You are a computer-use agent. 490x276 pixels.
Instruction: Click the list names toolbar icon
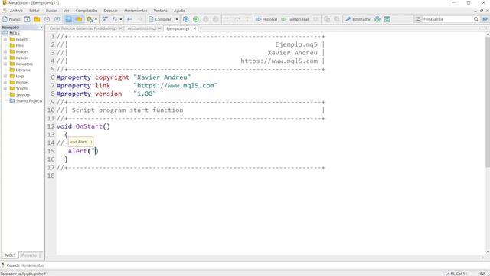click(x=105, y=19)
